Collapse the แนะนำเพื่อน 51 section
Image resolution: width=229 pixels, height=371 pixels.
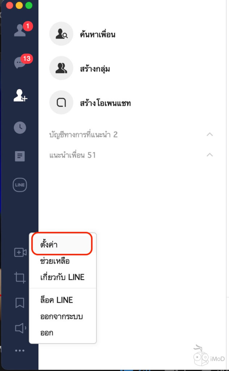point(209,155)
